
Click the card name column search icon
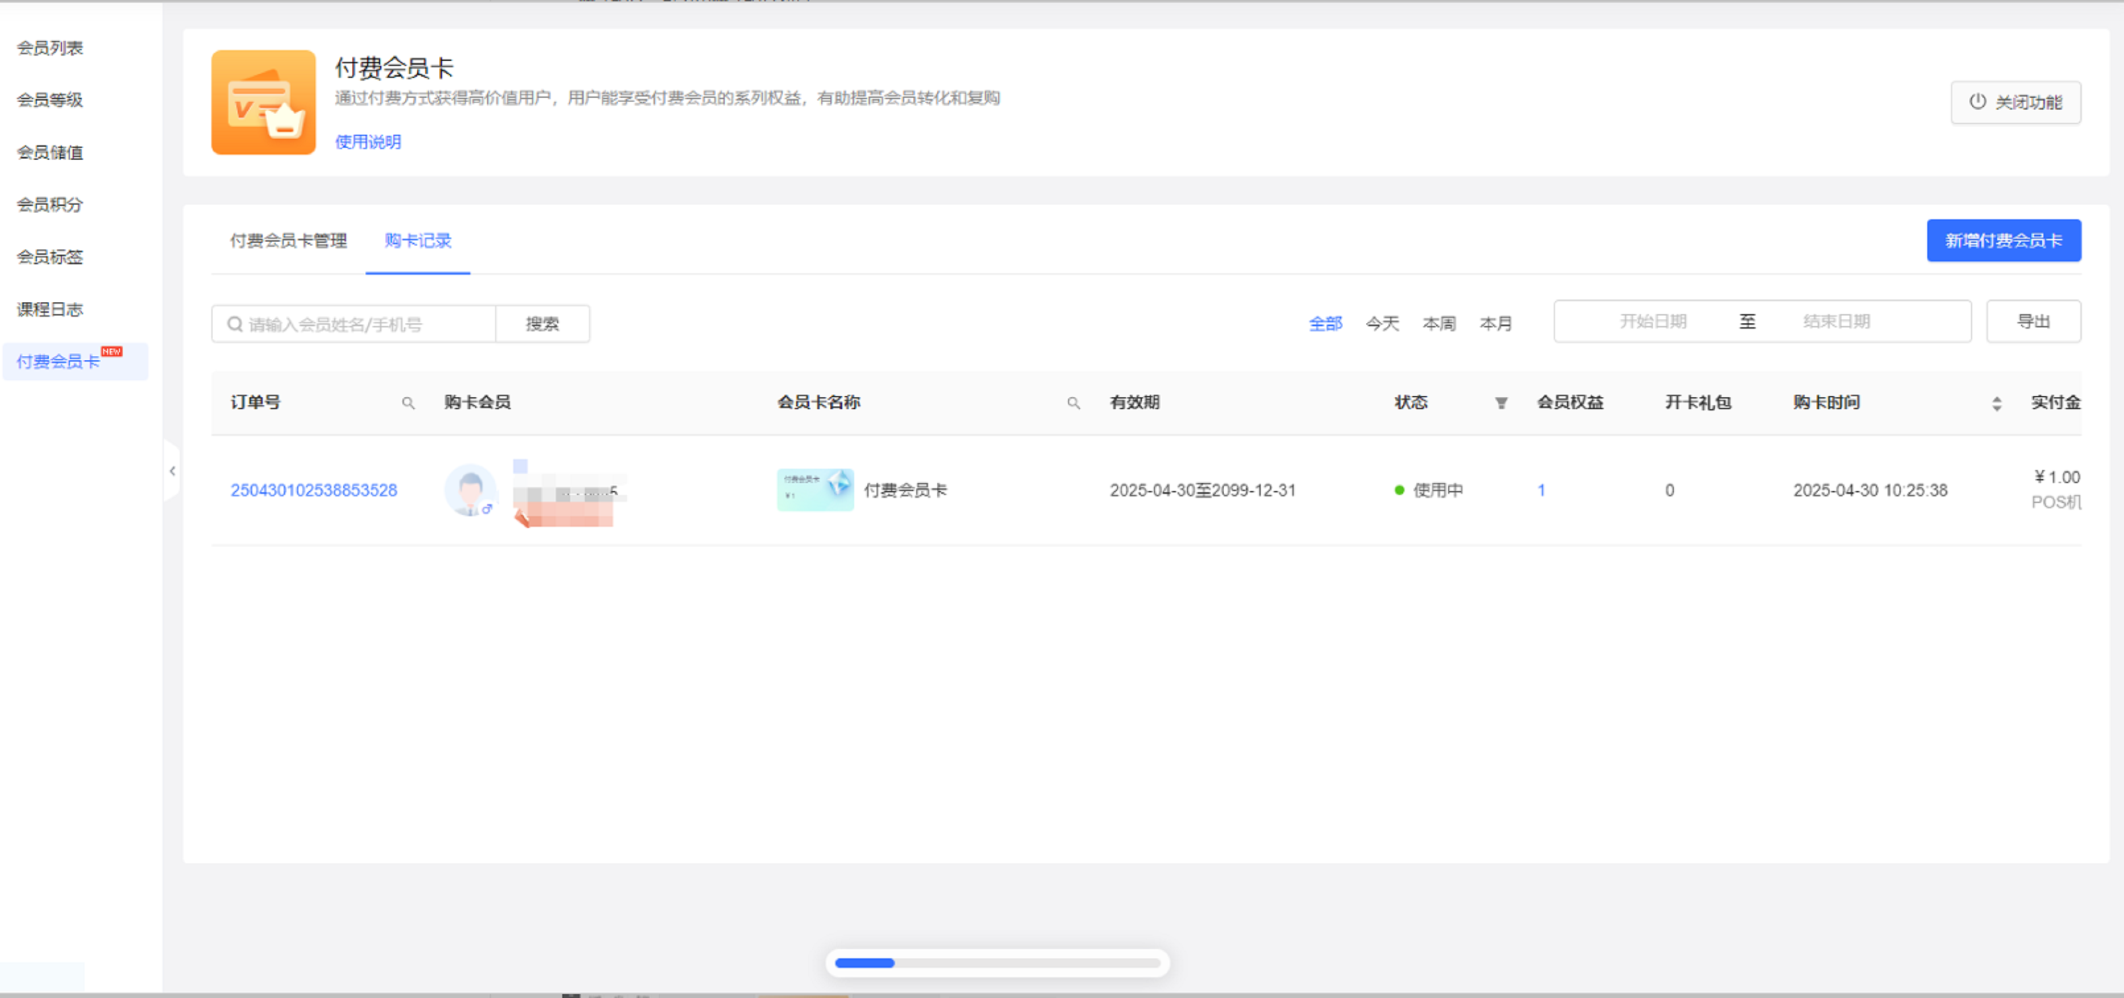1073,404
